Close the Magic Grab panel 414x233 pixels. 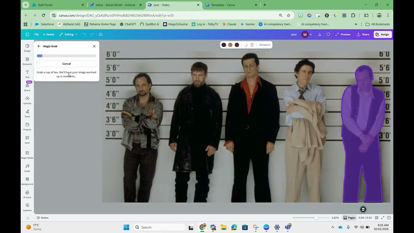[x=94, y=46]
